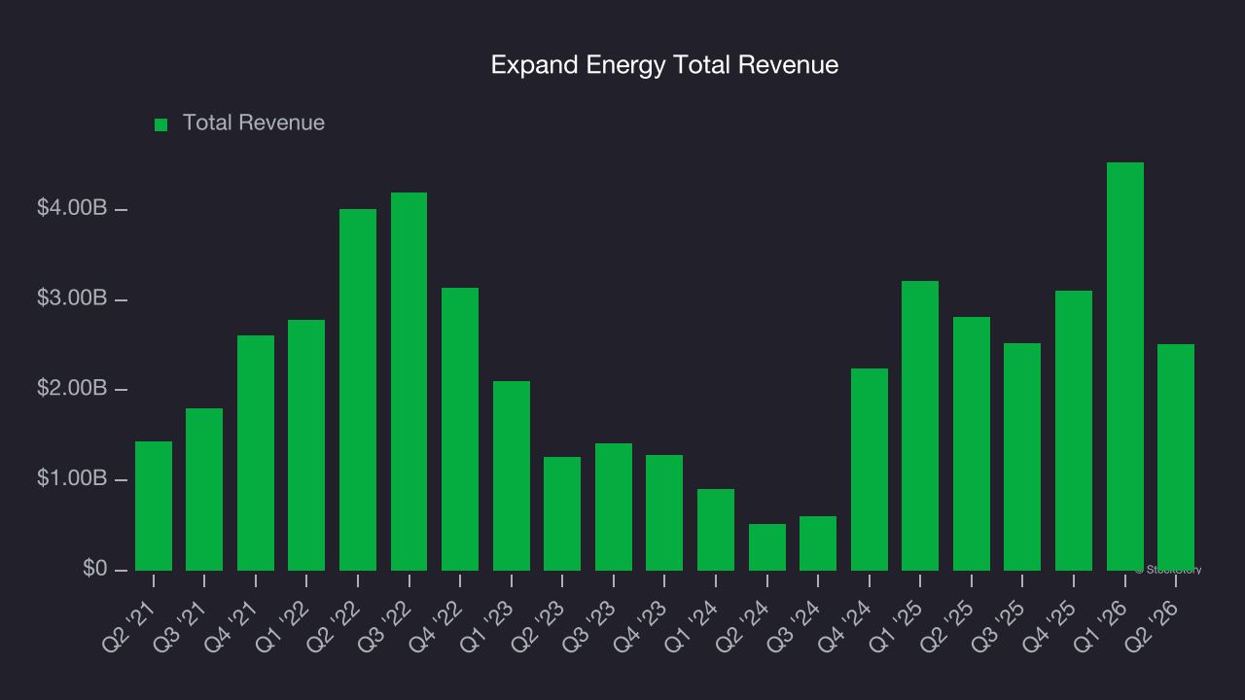The width and height of the screenshot is (1245, 700).
Task: Click the Q4 '23 revenue bar
Action: point(664,512)
